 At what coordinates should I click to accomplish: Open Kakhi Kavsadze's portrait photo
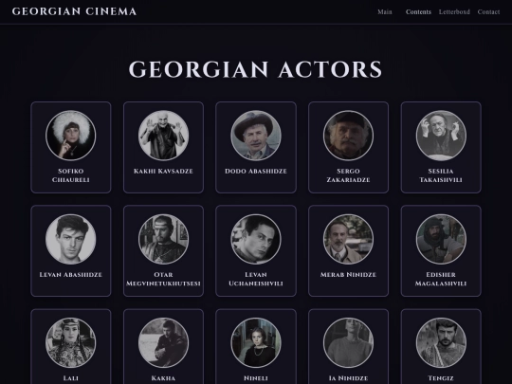(163, 136)
